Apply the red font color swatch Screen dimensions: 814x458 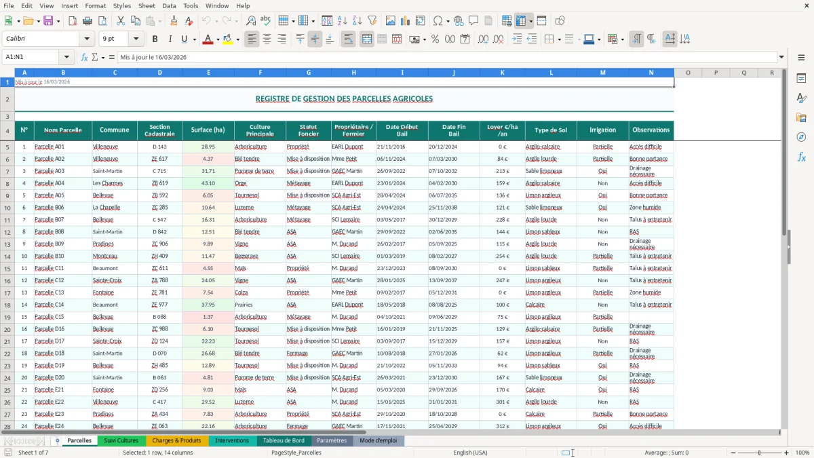point(208,39)
